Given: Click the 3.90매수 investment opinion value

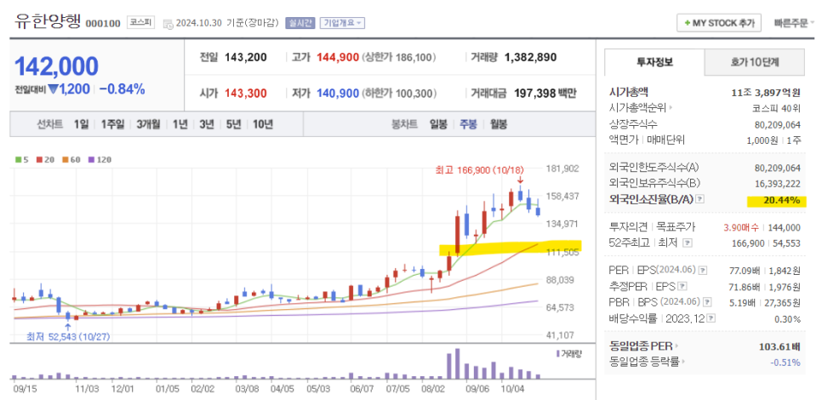Looking at the screenshot, I should 739,227.
